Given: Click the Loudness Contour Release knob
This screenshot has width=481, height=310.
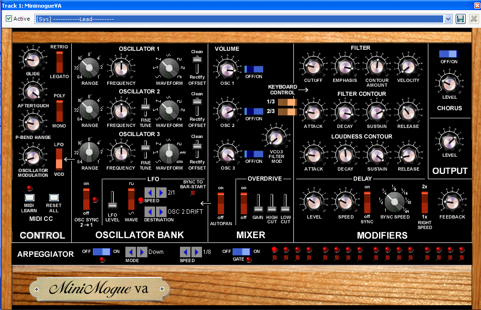Looking at the screenshot, I should [x=408, y=155].
